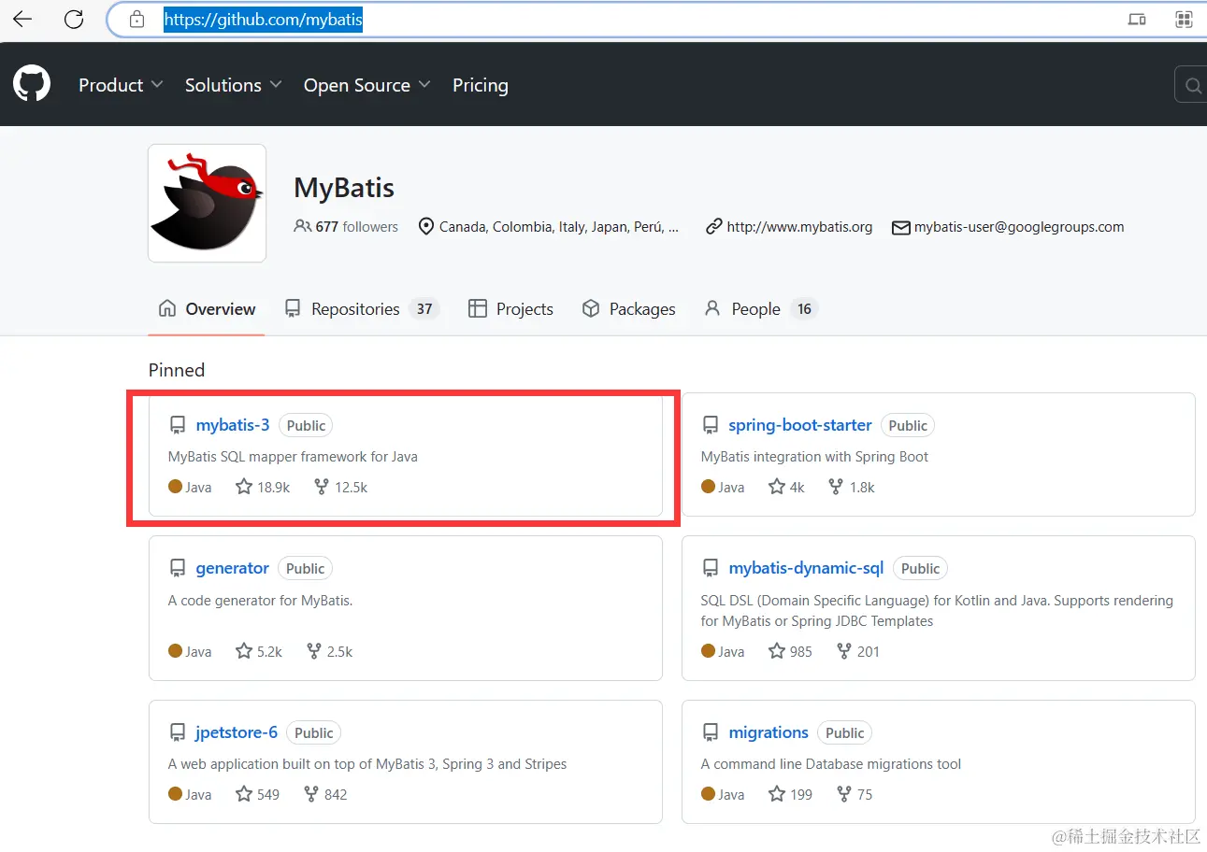
Task: Expand the Product menu
Action: click(121, 85)
